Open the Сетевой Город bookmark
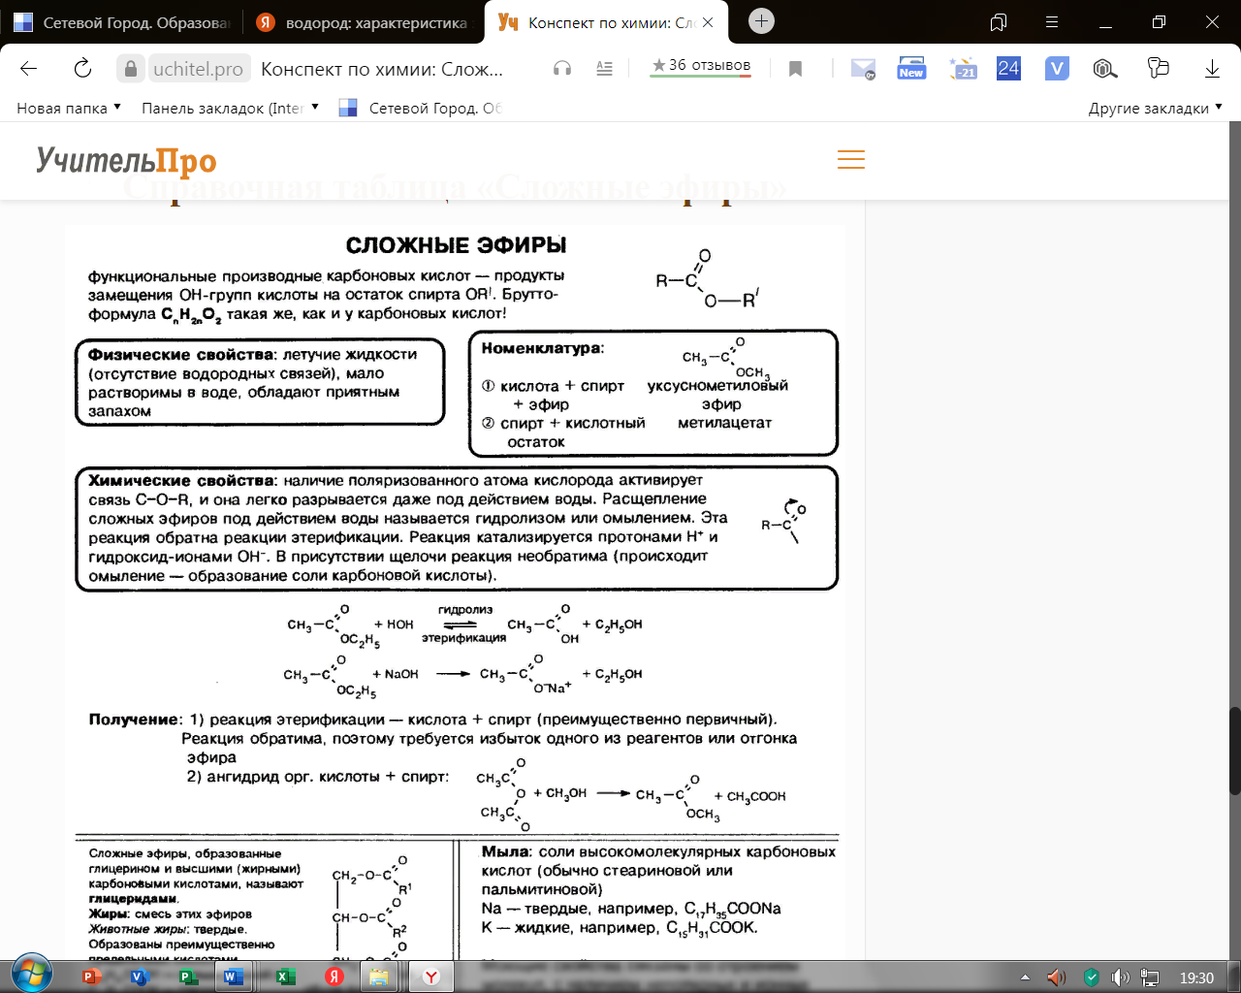Viewport: 1241px width, 993px height. pyautogui.click(x=420, y=108)
